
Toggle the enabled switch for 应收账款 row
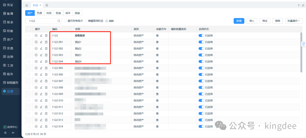point(201,36)
